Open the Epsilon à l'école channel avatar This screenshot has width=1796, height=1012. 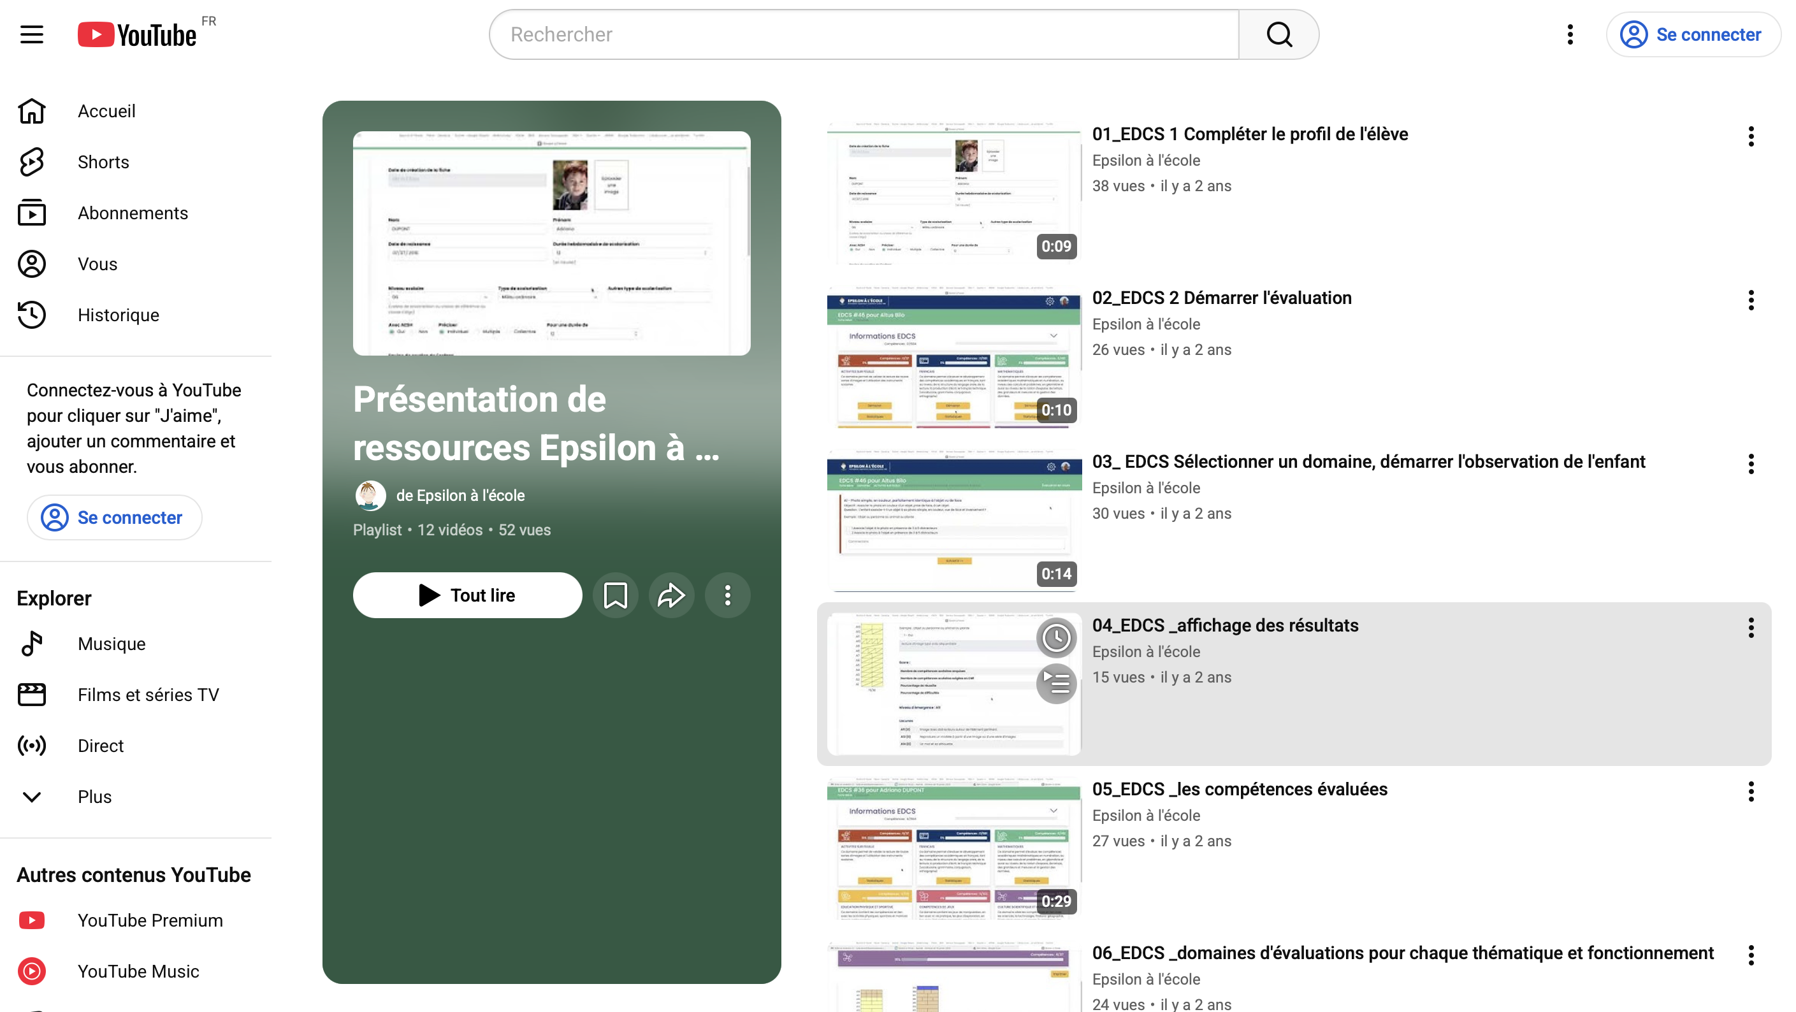point(370,496)
